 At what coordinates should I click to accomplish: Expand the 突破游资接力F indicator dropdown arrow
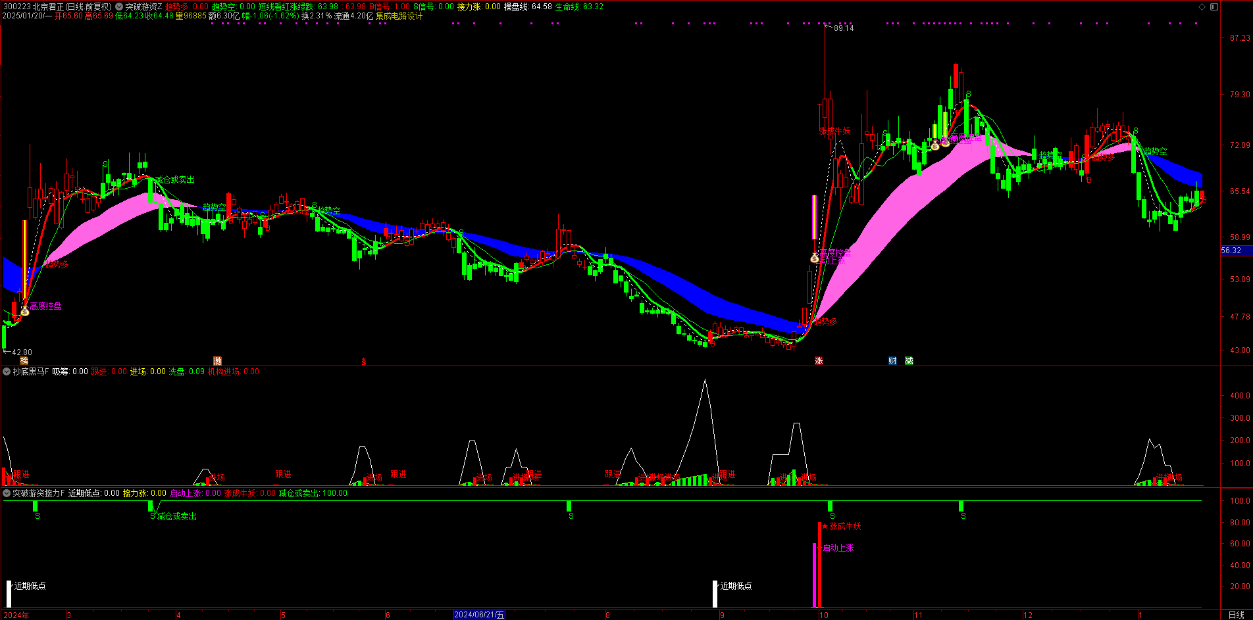(x=7, y=493)
